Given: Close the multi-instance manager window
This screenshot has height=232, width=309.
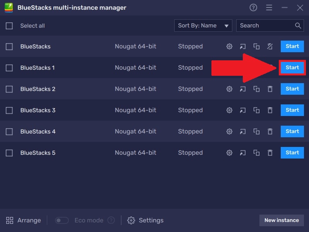Looking at the screenshot, I should point(300,8).
